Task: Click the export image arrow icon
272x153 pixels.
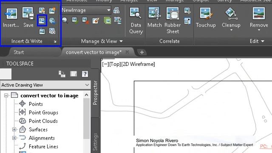Action: (42, 21)
